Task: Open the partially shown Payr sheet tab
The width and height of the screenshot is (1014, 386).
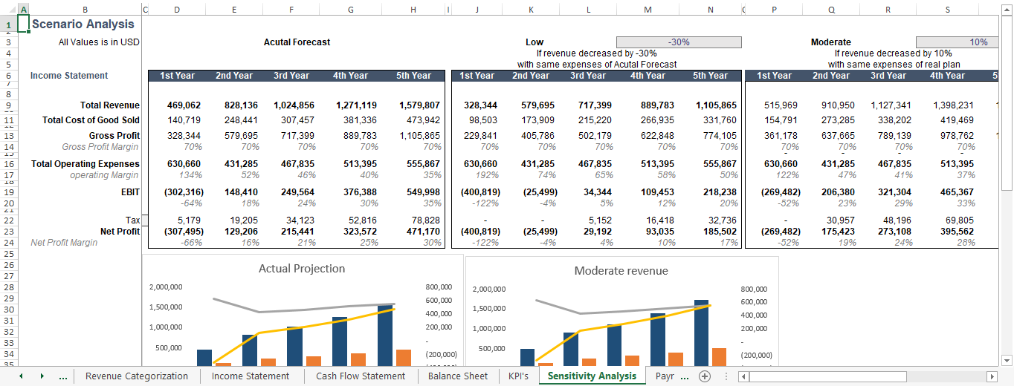Action: [663, 376]
